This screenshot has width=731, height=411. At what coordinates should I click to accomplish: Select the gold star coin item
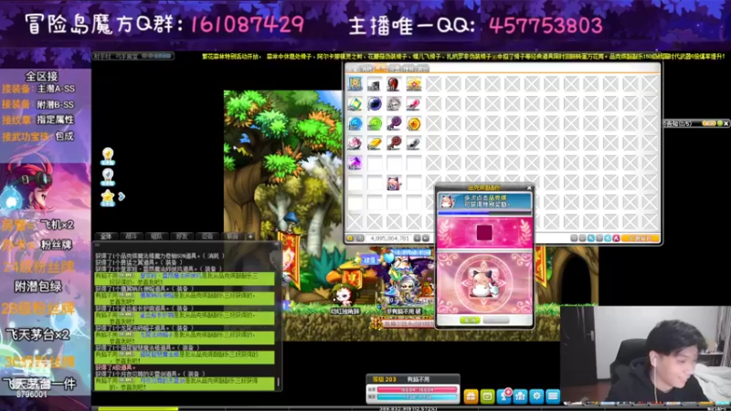(x=414, y=123)
